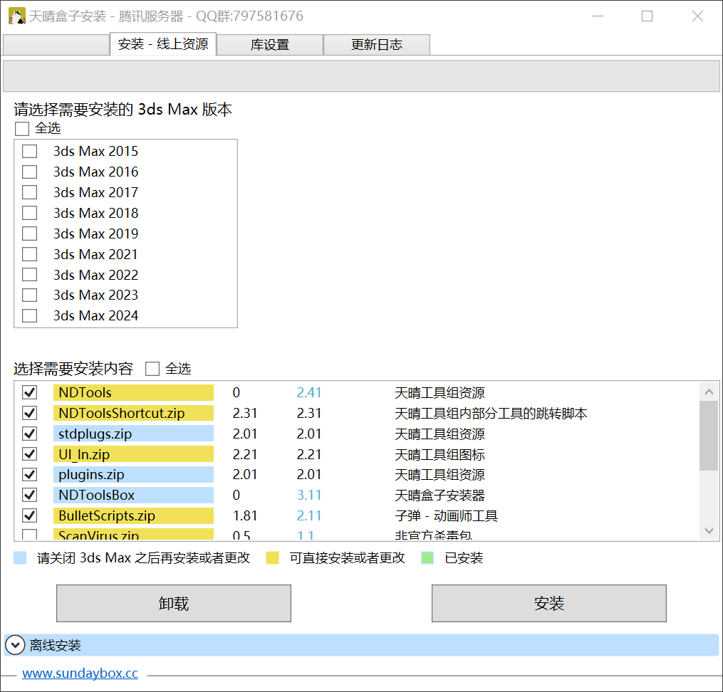Viewport: 723px width, 692px height.
Task: Check the 3ds Max 2019 option
Action: [29, 234]
